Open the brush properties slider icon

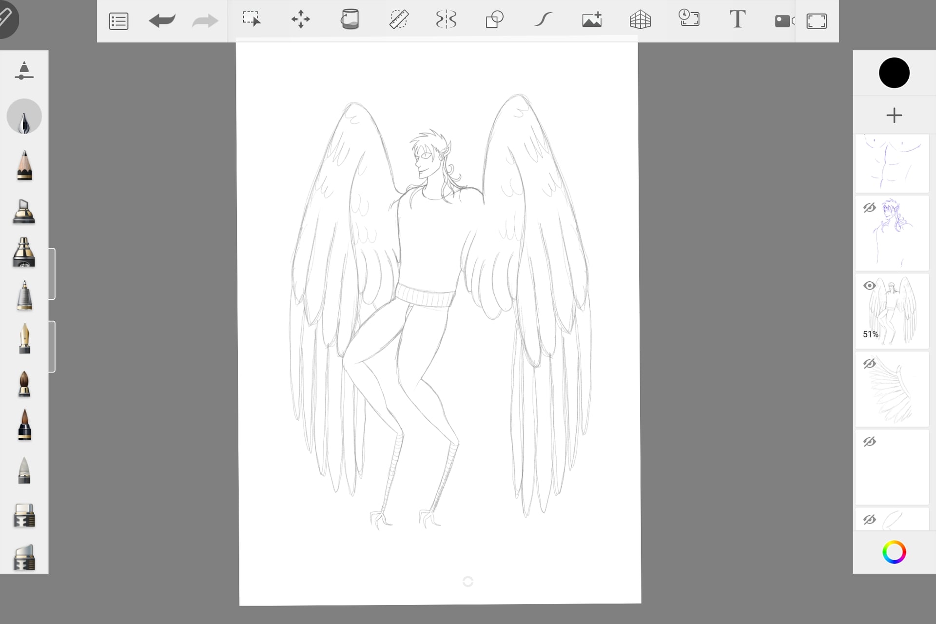click(x=24, y=71)
